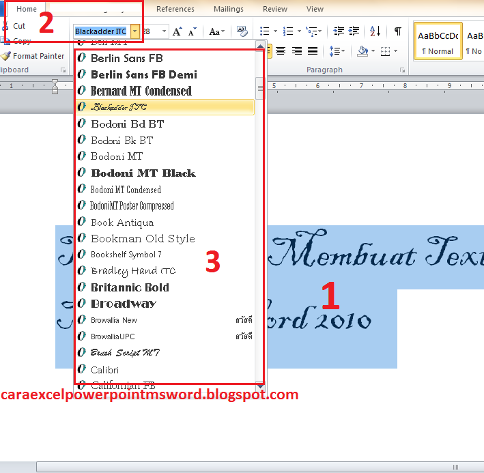Click the Borders icon
The height and width of the screenshot is (473, 484).
click(x=385, y=51)
